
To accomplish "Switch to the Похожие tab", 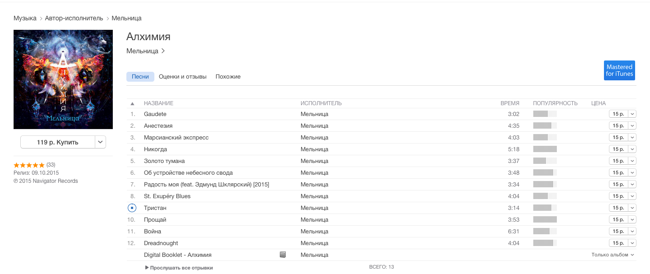I will (x=228, y=77).
